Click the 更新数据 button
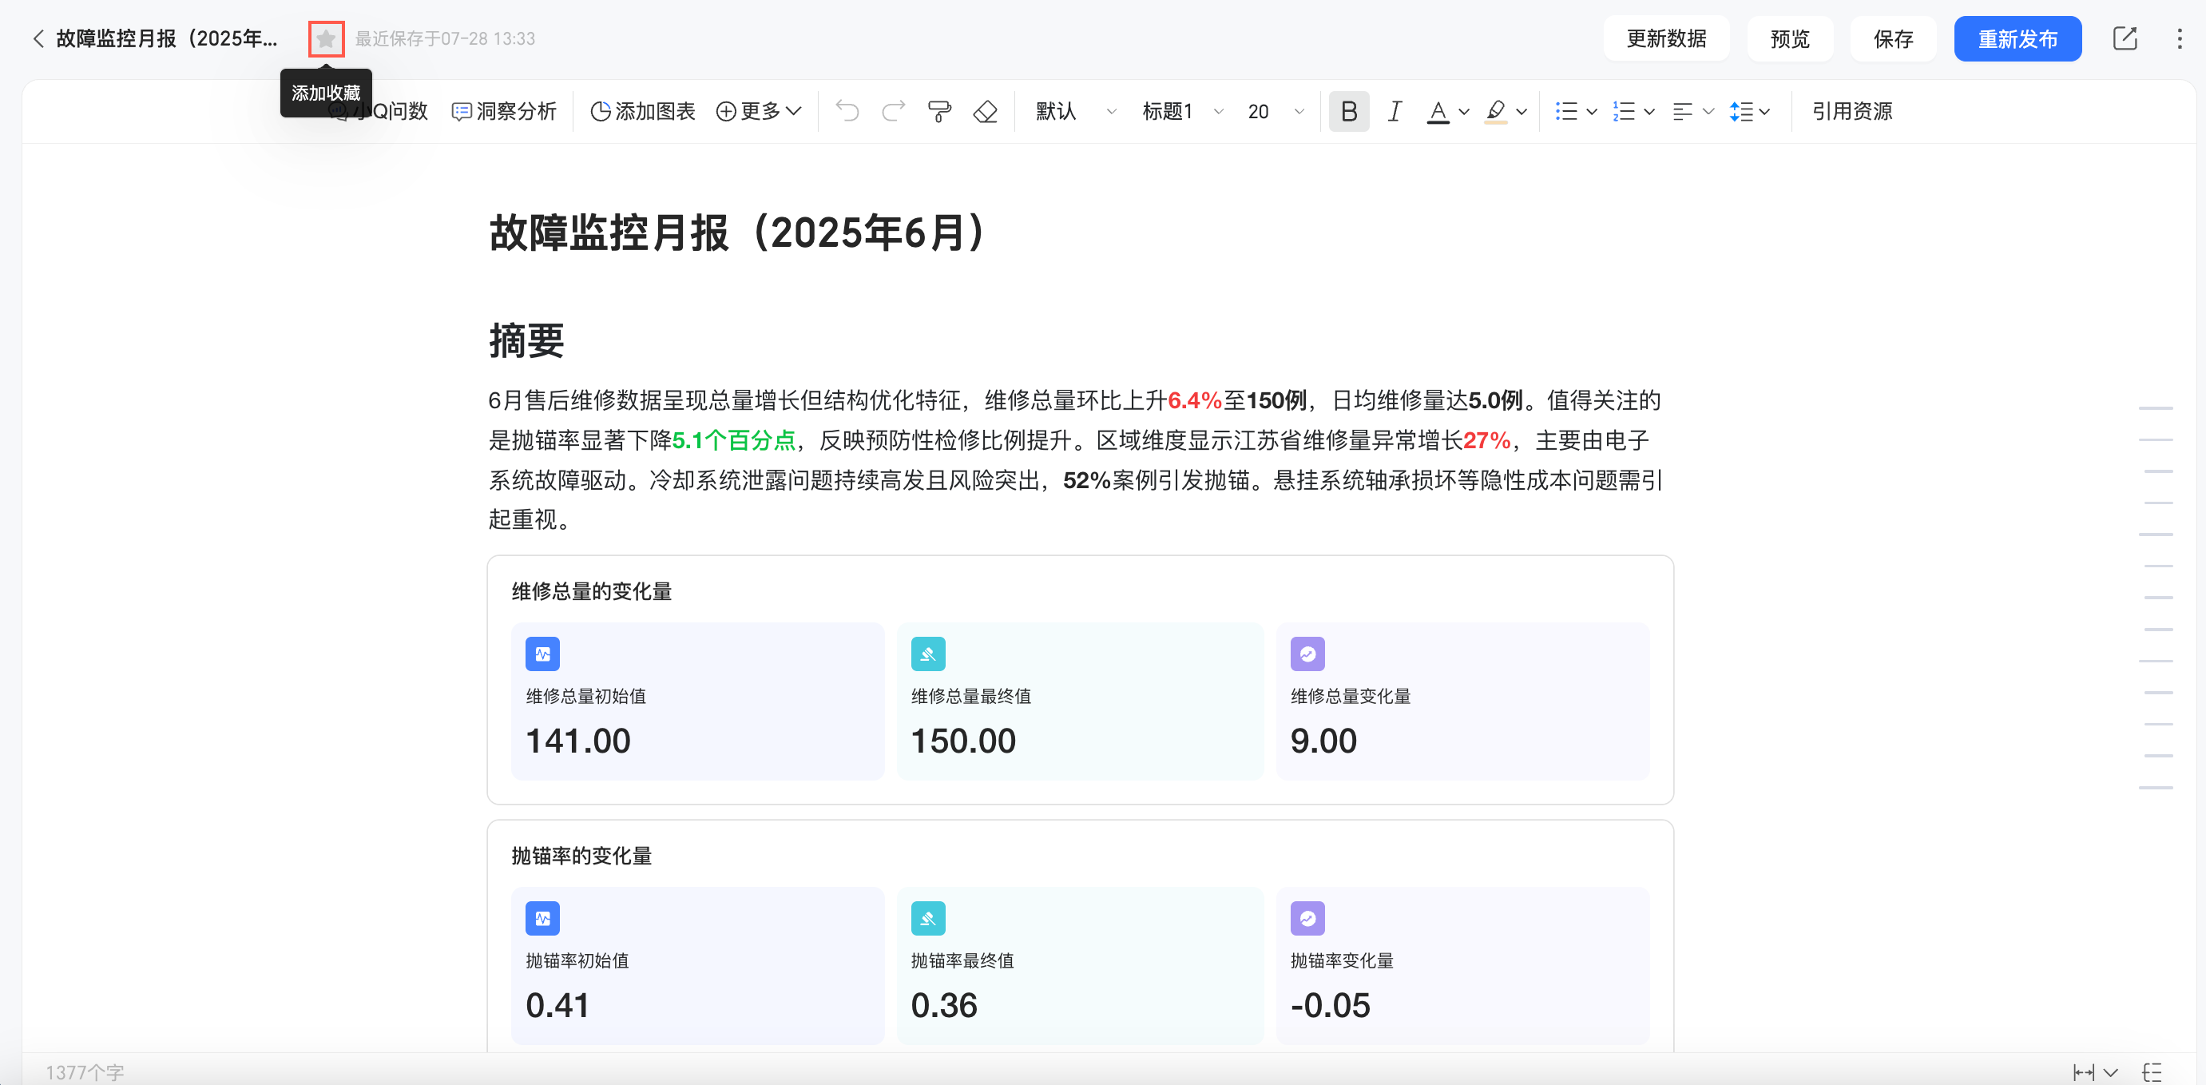Screen dimensions: 2206x1085 pos(1665,38)
